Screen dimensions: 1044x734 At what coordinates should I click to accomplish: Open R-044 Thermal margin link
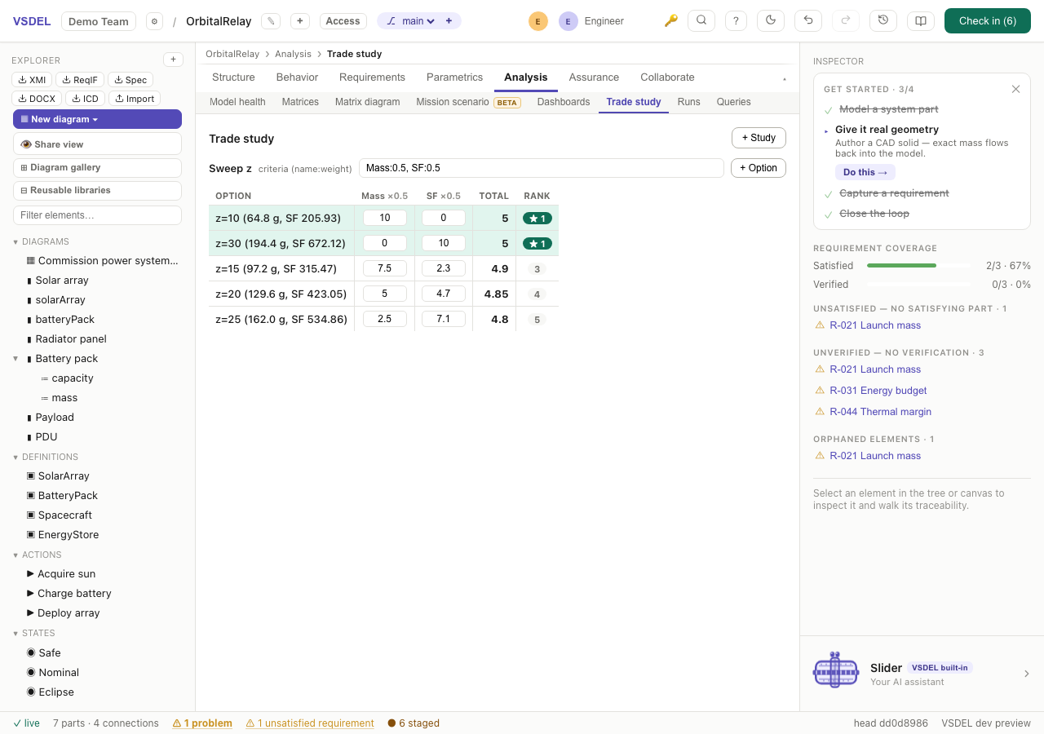point(880,412)
